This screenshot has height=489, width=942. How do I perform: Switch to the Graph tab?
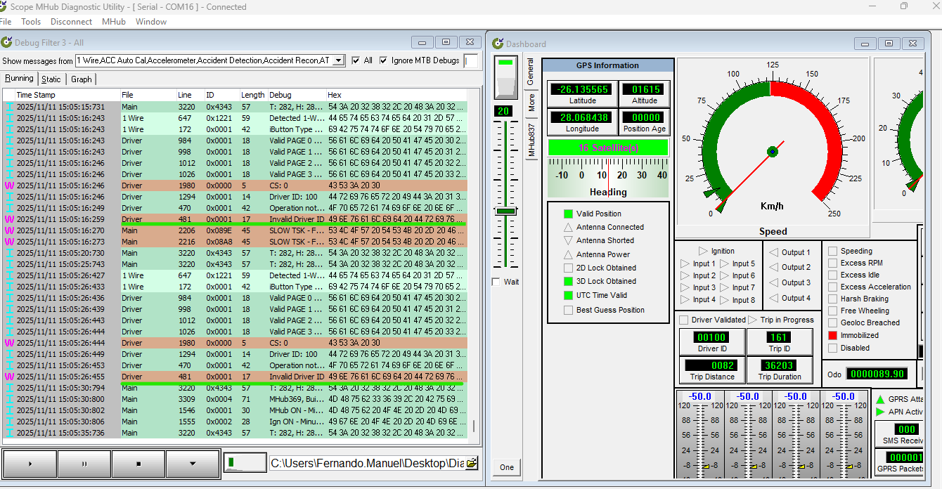click(x=82, y=79)
